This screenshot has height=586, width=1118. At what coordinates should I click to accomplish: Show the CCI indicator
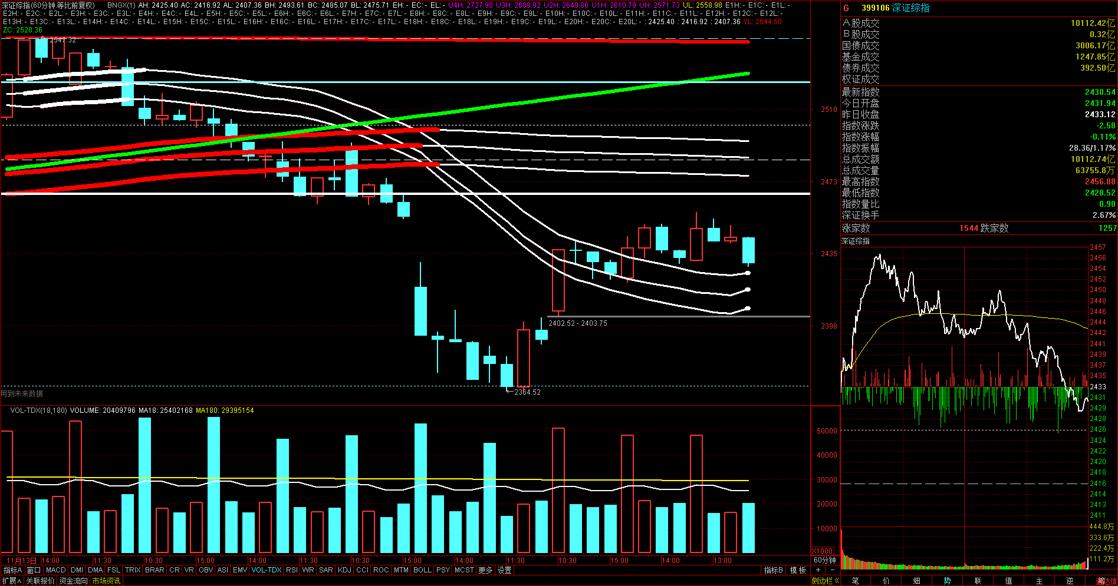pyautogui.click(x=362, y=570)
